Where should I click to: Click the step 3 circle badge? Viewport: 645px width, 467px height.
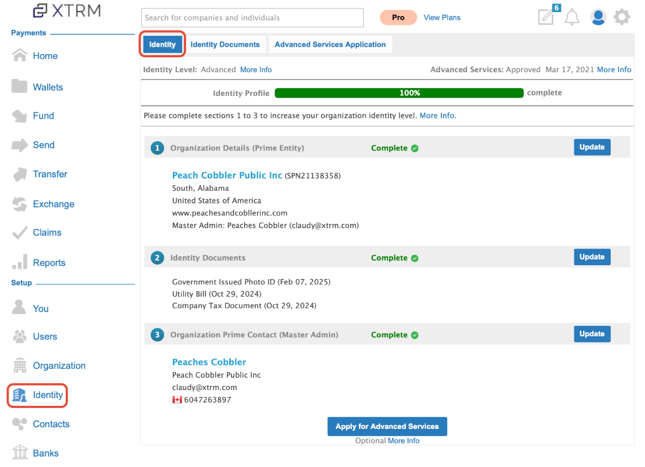pos(157,335)
